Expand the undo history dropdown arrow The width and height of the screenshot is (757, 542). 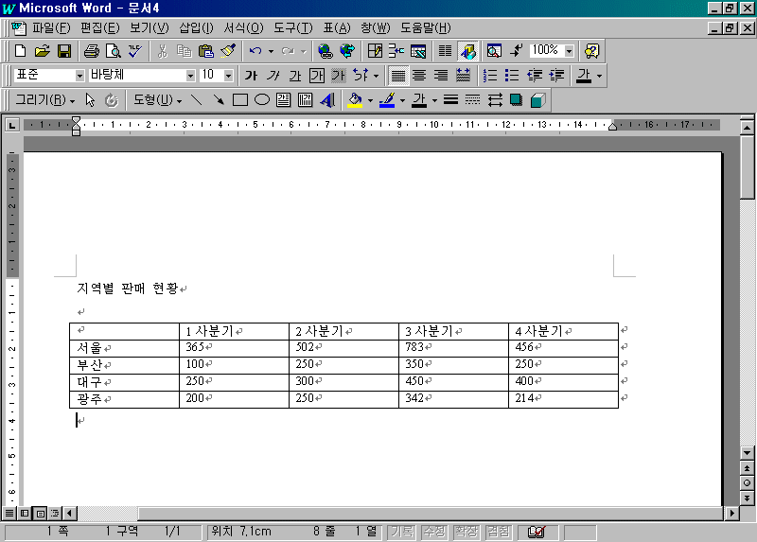coord(271,51)
